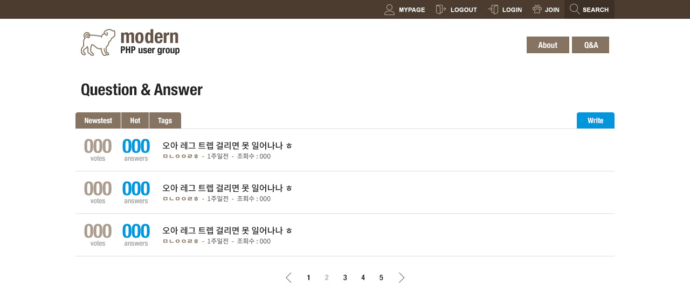This screenshot has width=690, height=308.
Task: Open the Q&A menu
Action: 591,45
